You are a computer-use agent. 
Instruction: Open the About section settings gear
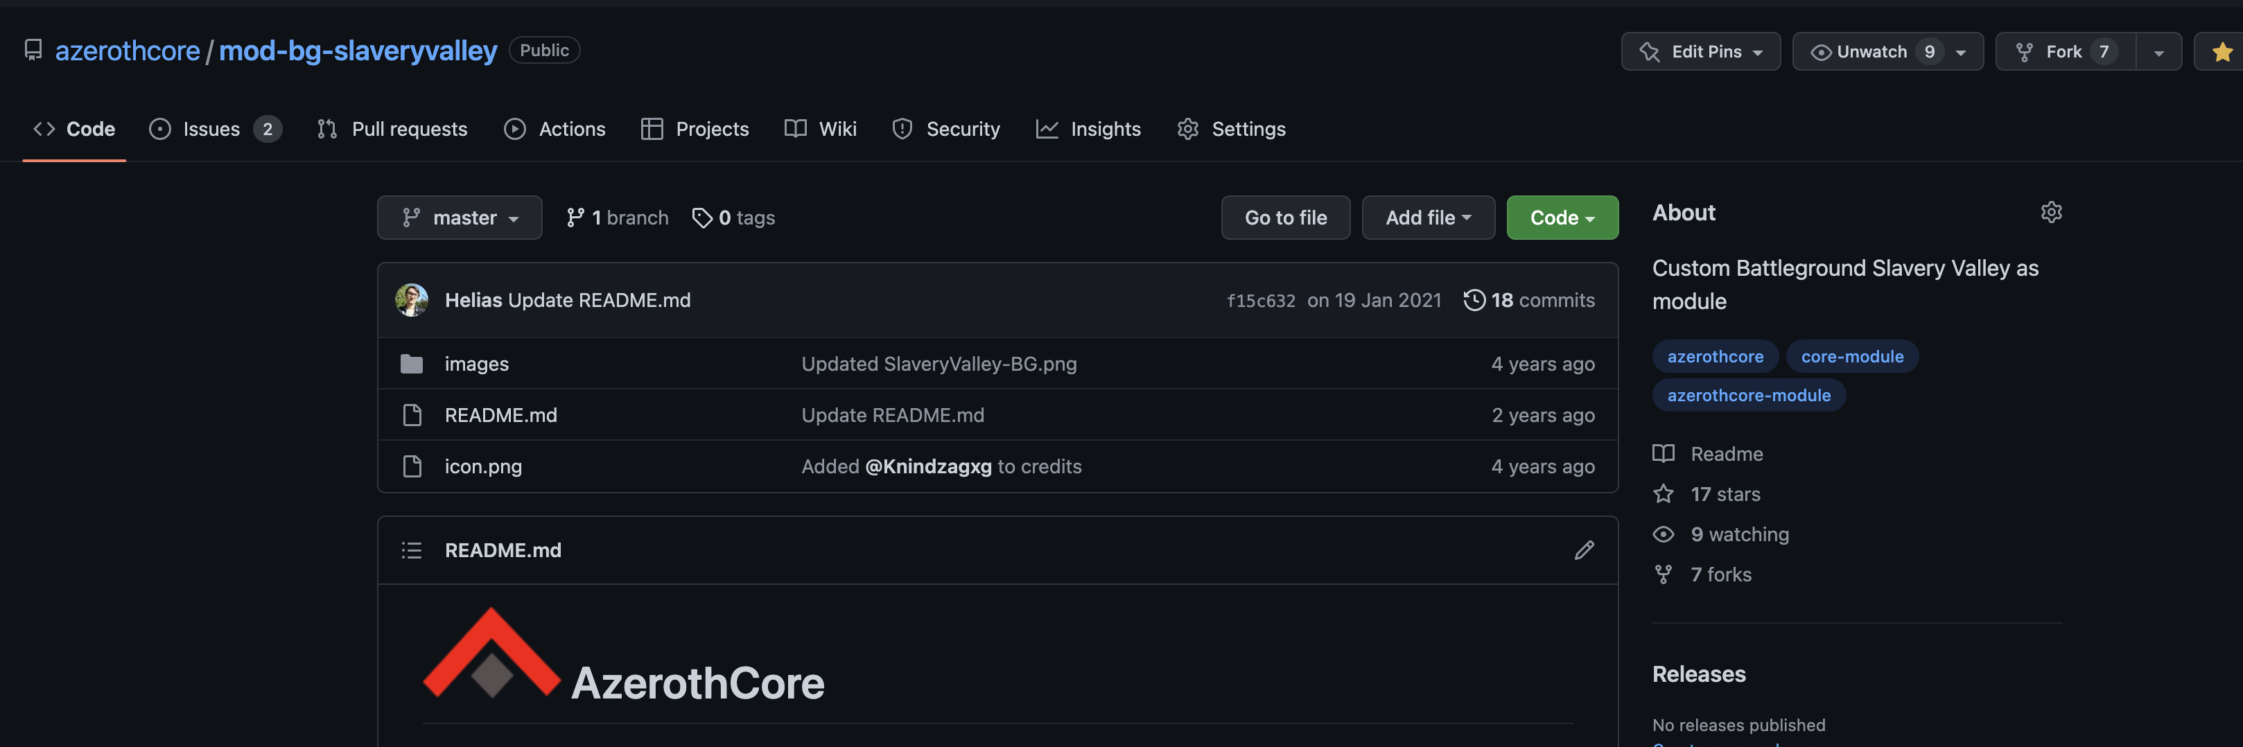click(x=2052, y=211)
